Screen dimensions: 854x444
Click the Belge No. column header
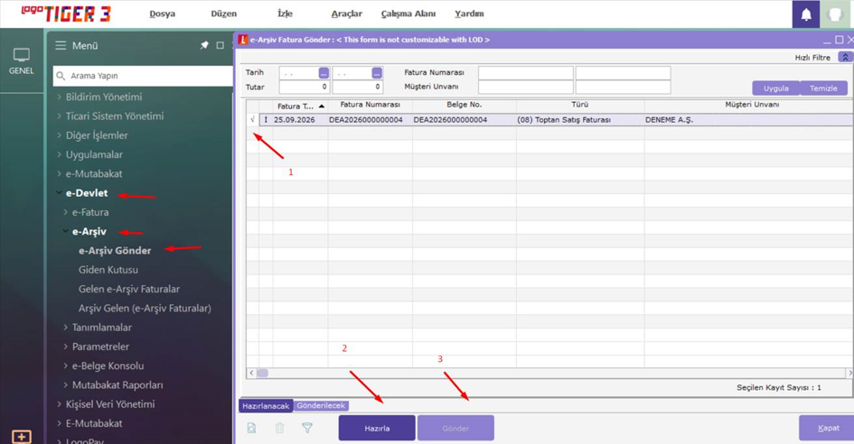tap(464, 105)
